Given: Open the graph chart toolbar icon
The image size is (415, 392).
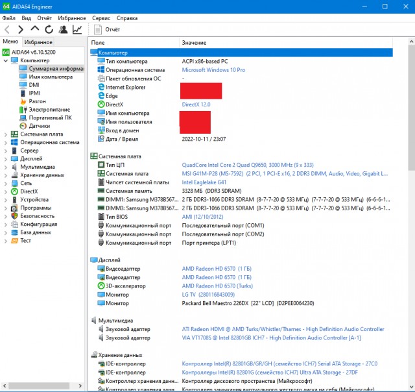Looking at the screenshot, I should tap(77, 29).
